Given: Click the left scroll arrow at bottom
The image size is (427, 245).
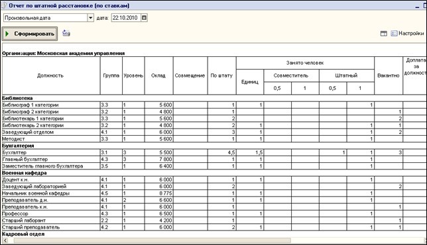Looking at the screenshot, I should (5, 240).
